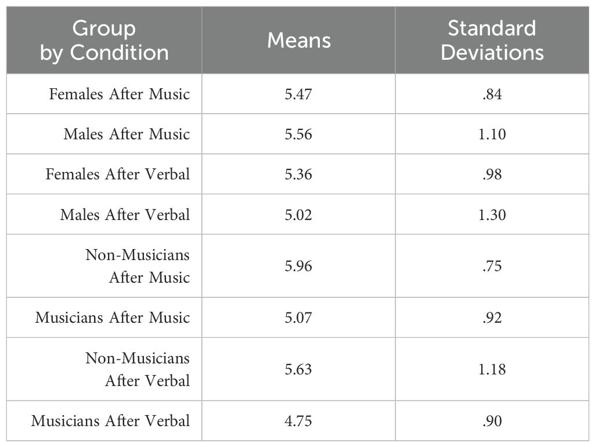
Task: Select the 'Females After Music' row label
Action: pyautogui.click(x=120, y=94)
